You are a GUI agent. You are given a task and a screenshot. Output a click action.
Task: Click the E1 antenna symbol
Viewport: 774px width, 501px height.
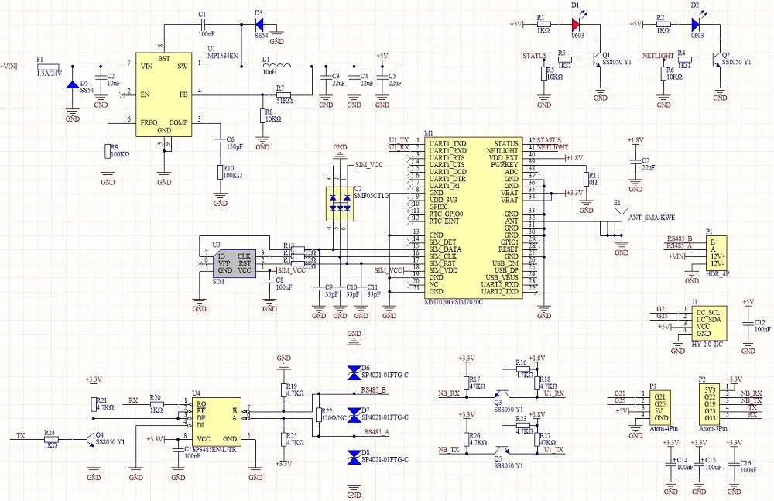tap(618, 211)
